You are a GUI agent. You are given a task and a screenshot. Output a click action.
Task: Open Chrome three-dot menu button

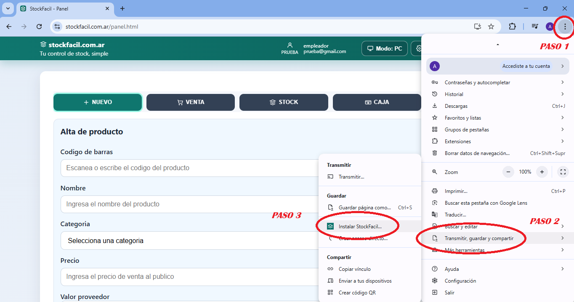point(565,27)
